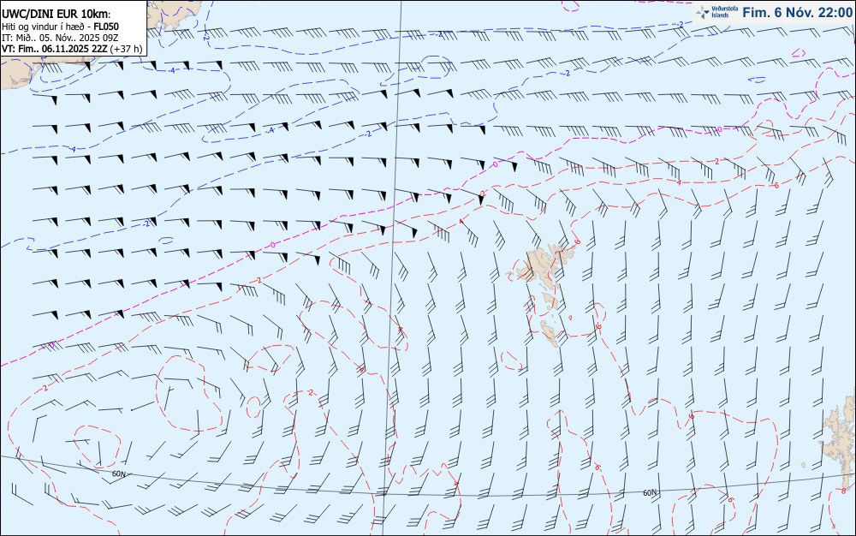Click the Veðurstofa Íslands logo
The height and width of the screenshot is (536, 856).
tap(716, 12)
